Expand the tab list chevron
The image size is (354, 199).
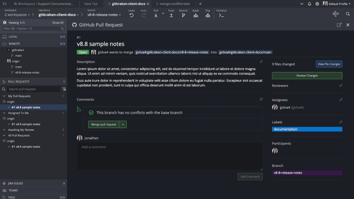301,4
